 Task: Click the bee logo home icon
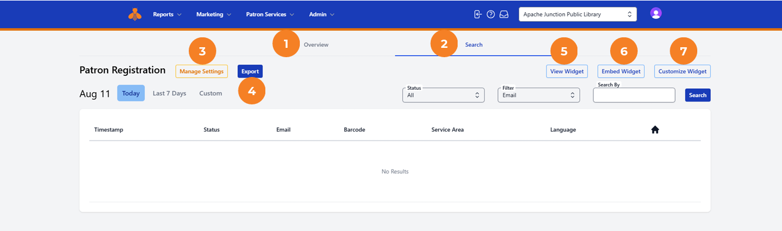[x=135, y=14]
